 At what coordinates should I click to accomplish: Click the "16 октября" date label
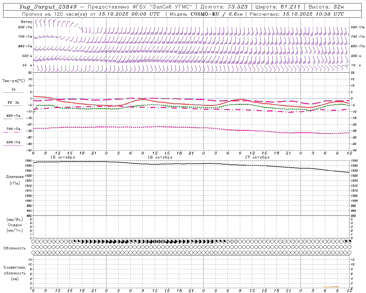click(x=160, y=157)
